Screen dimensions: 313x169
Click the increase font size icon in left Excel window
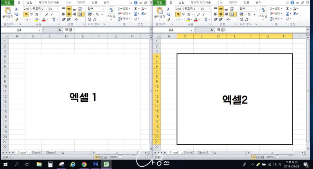click(x=46, y=14)
